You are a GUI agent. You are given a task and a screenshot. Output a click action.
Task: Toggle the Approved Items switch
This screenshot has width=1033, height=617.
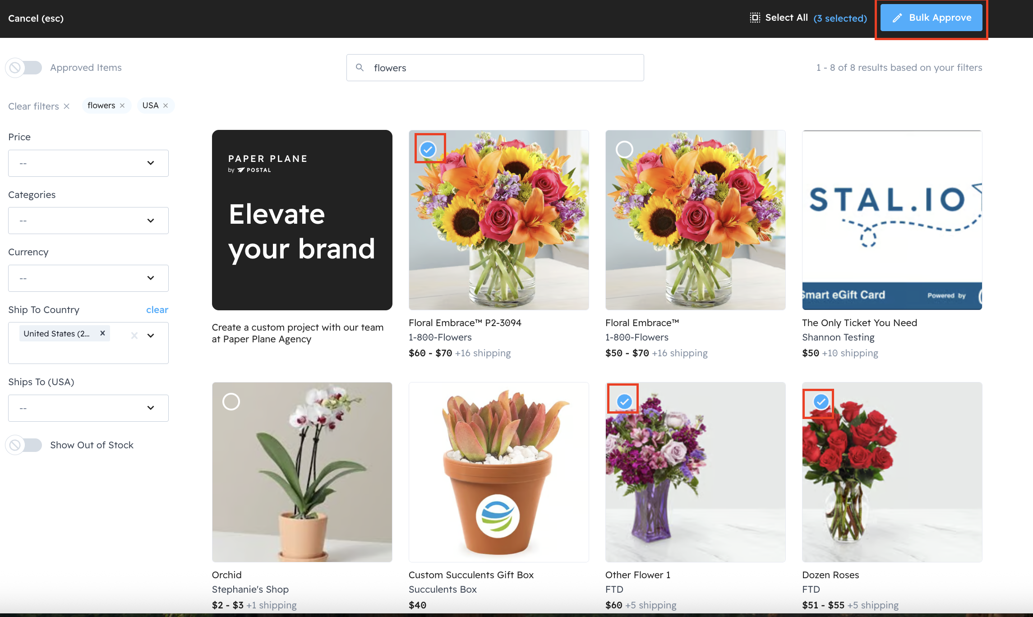point(24,68)
